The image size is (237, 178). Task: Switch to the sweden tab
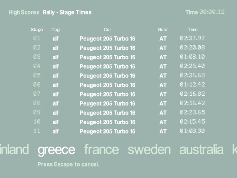(x=149, y=150)
